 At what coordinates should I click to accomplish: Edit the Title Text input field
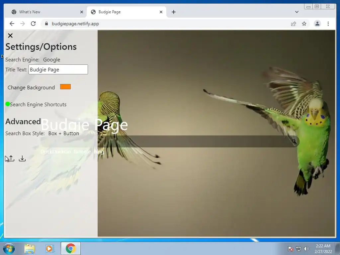(x=58, y=69)
